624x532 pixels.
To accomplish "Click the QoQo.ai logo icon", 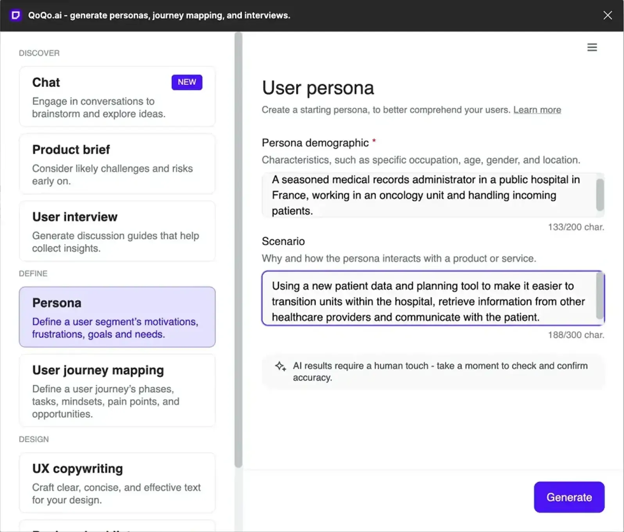I will coord(16,15).
